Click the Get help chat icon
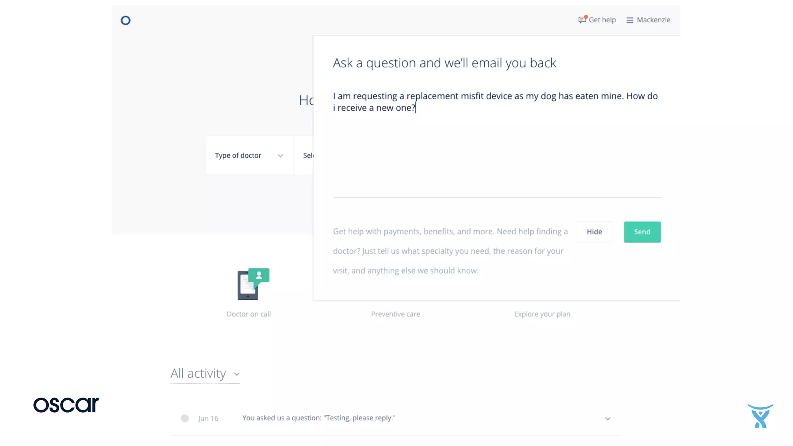The height and width of the screenshot is (446, 793). [x=582, y=20]
